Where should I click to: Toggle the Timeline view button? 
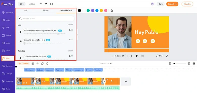23,64
